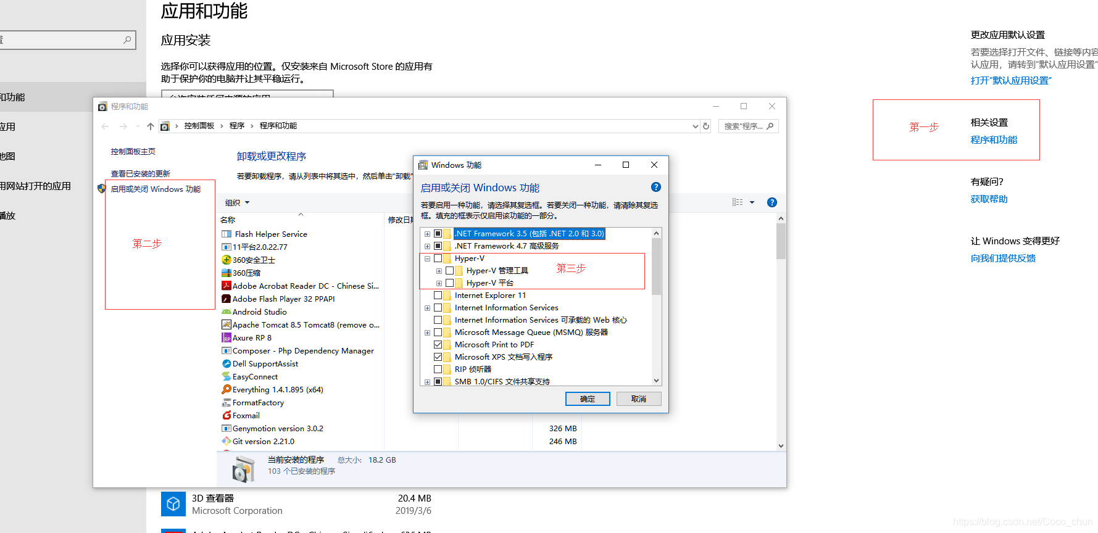This screenshot has height=533, width=1098.
Task: Open the 获取帮助 link
Action: [989, 199]
